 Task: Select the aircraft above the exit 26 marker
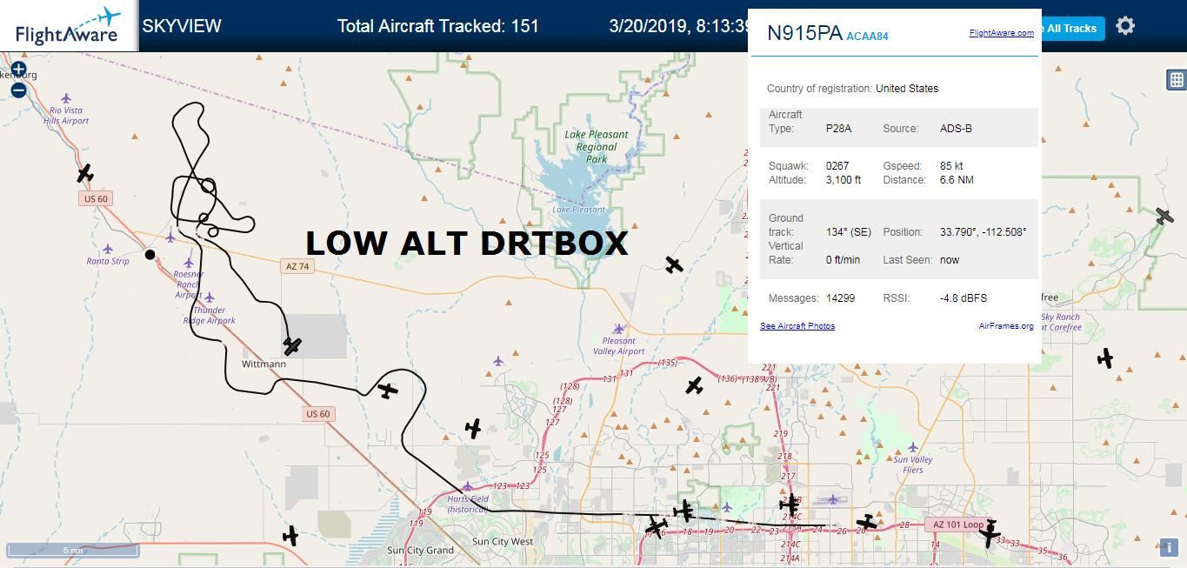866,524
